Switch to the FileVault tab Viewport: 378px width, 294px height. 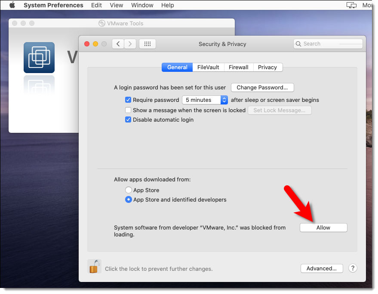(x=208, y=67)
